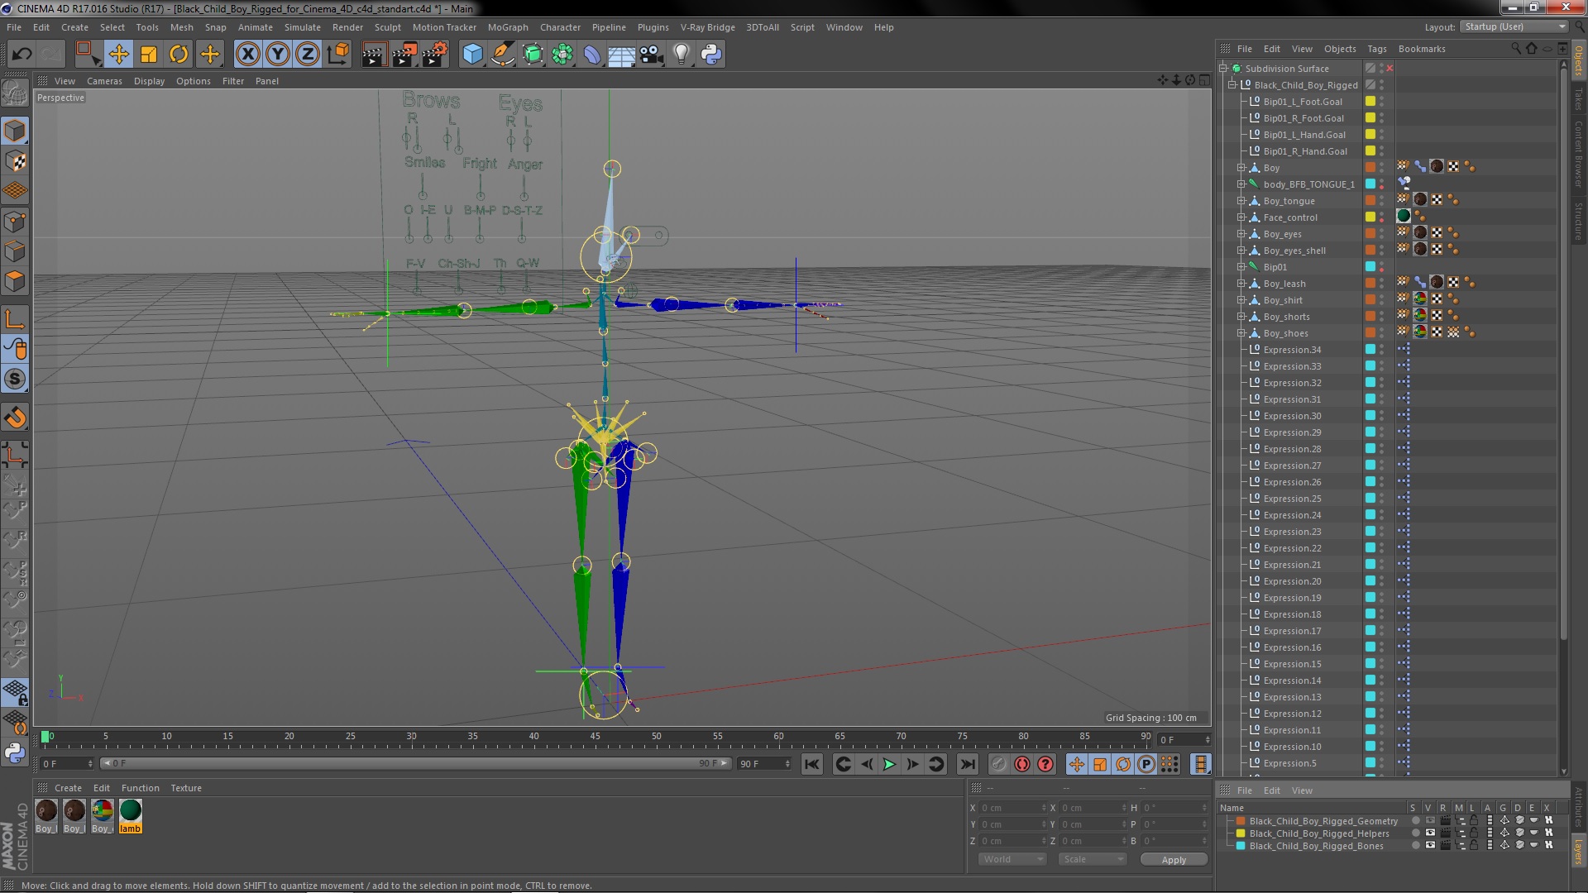Viewport: 1588px width, 893px height.
Task: Click the frame 45 timeline marker
Action: pyautogui.click(x=595, y=737)
